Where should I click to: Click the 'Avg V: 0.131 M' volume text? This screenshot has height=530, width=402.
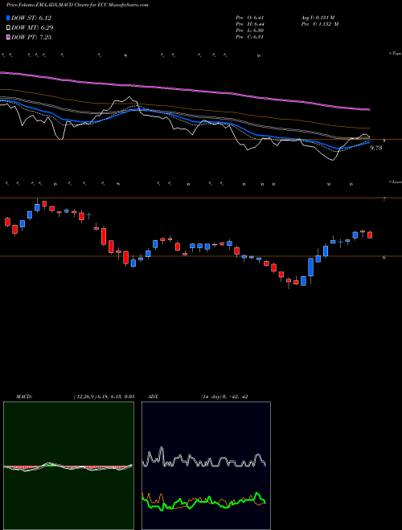pyautogui.click(x=318, y=18)
